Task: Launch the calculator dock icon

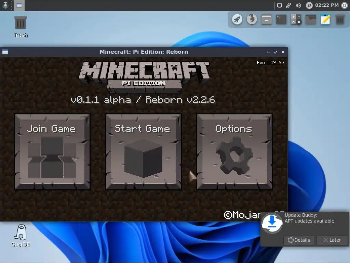Action: tap(296, 20)
